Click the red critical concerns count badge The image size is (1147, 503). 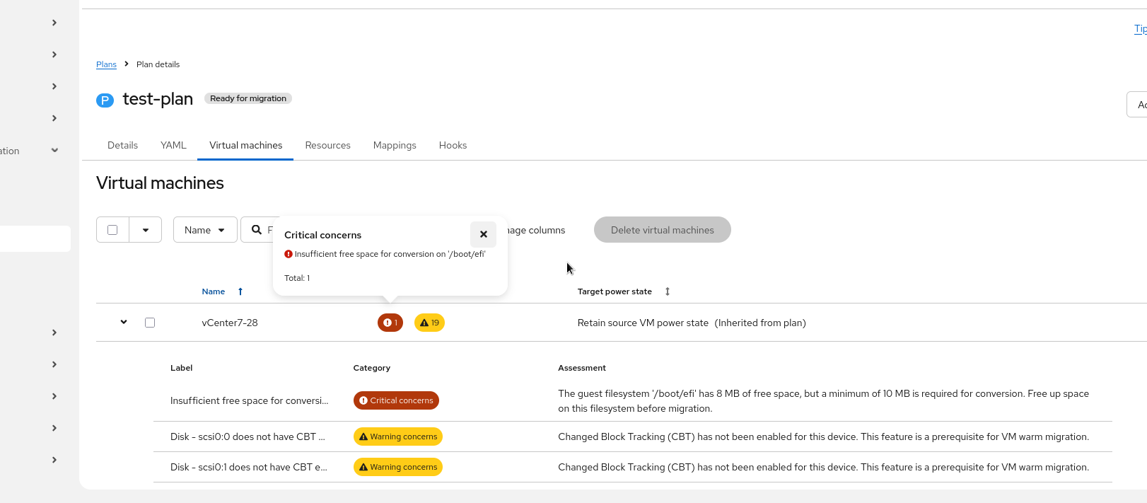click(x=390, y=323)
